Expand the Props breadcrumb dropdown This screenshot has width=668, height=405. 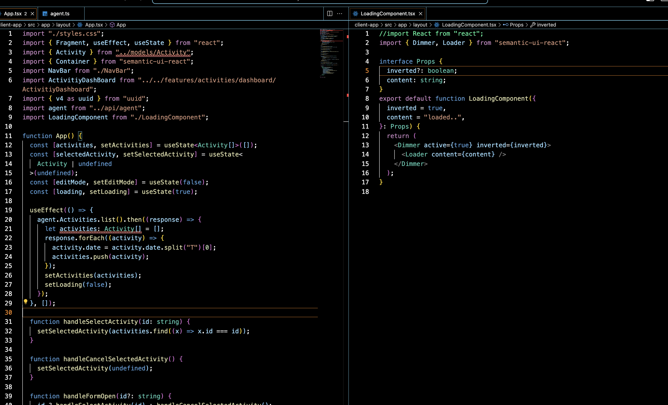click(516, 25)
